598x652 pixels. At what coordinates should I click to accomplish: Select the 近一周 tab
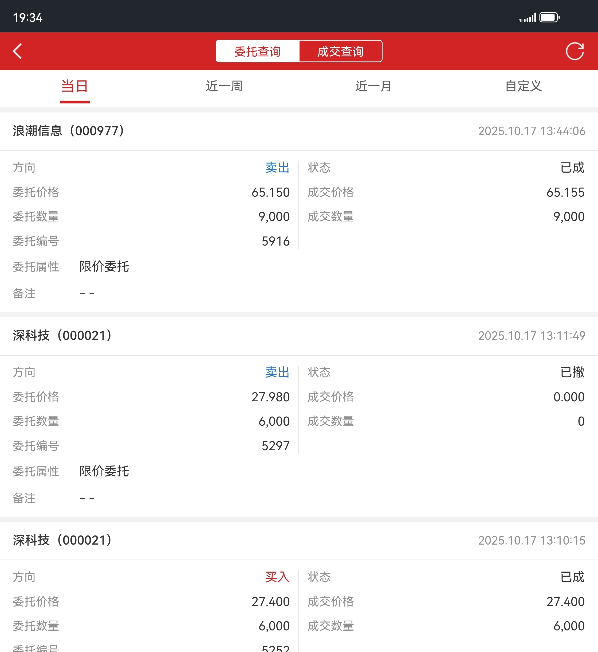click(x=224, y=87)
